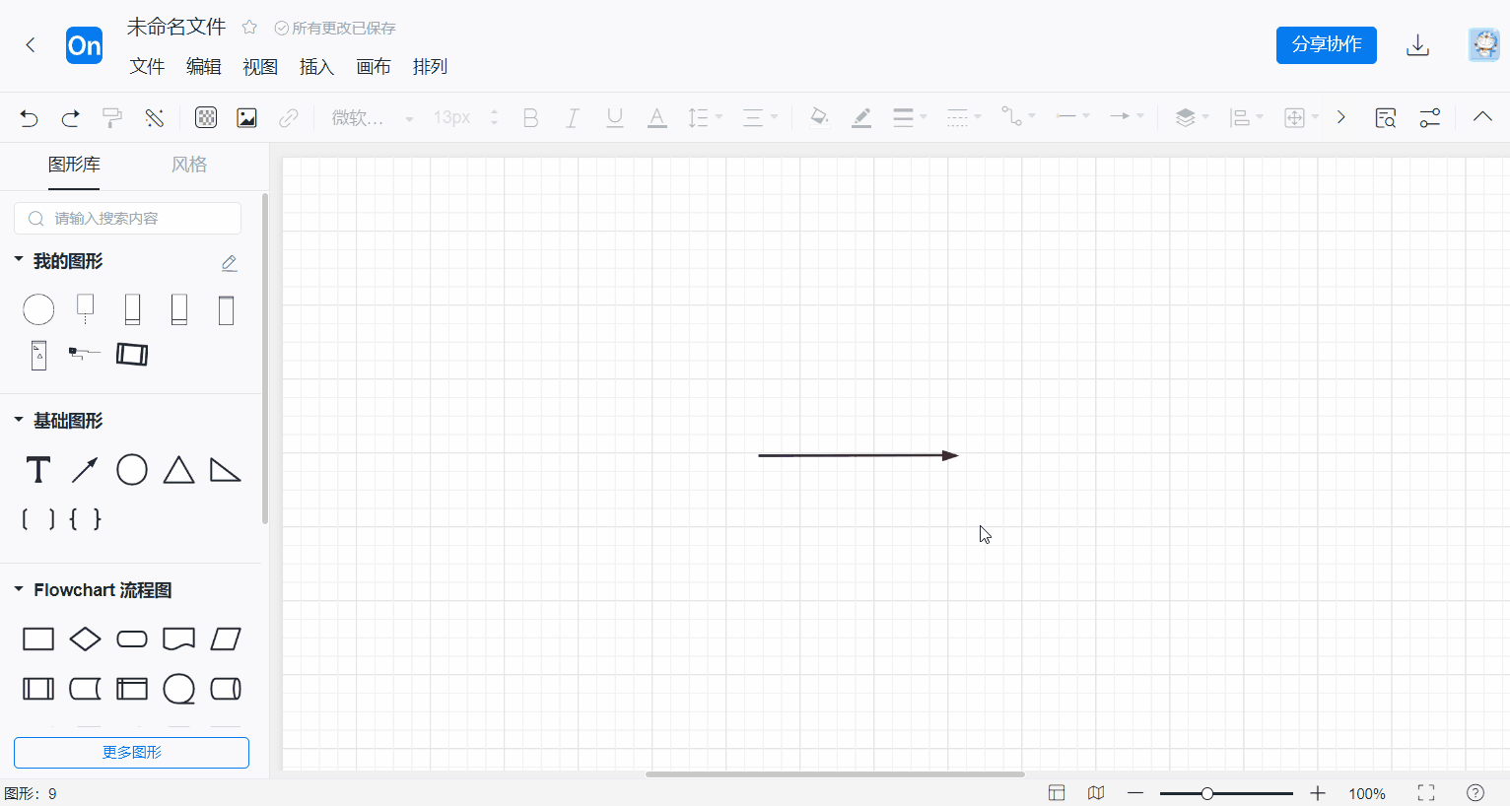Open the find and replace tool

(1385, 118)
